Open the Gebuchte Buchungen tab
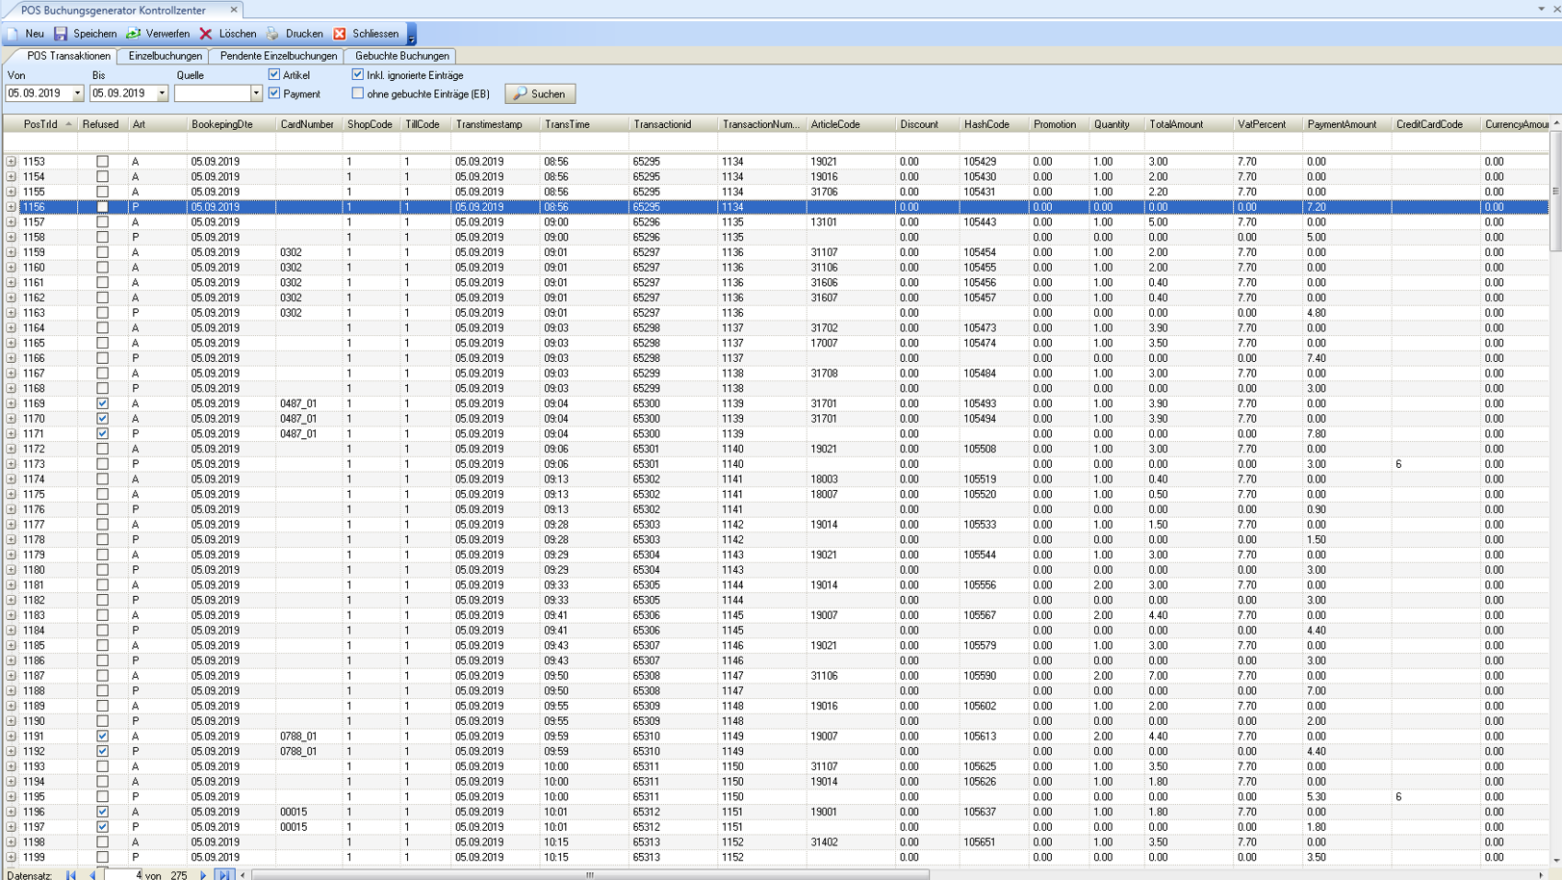This screenshot has height=880, width=1562. click(401, 56)
